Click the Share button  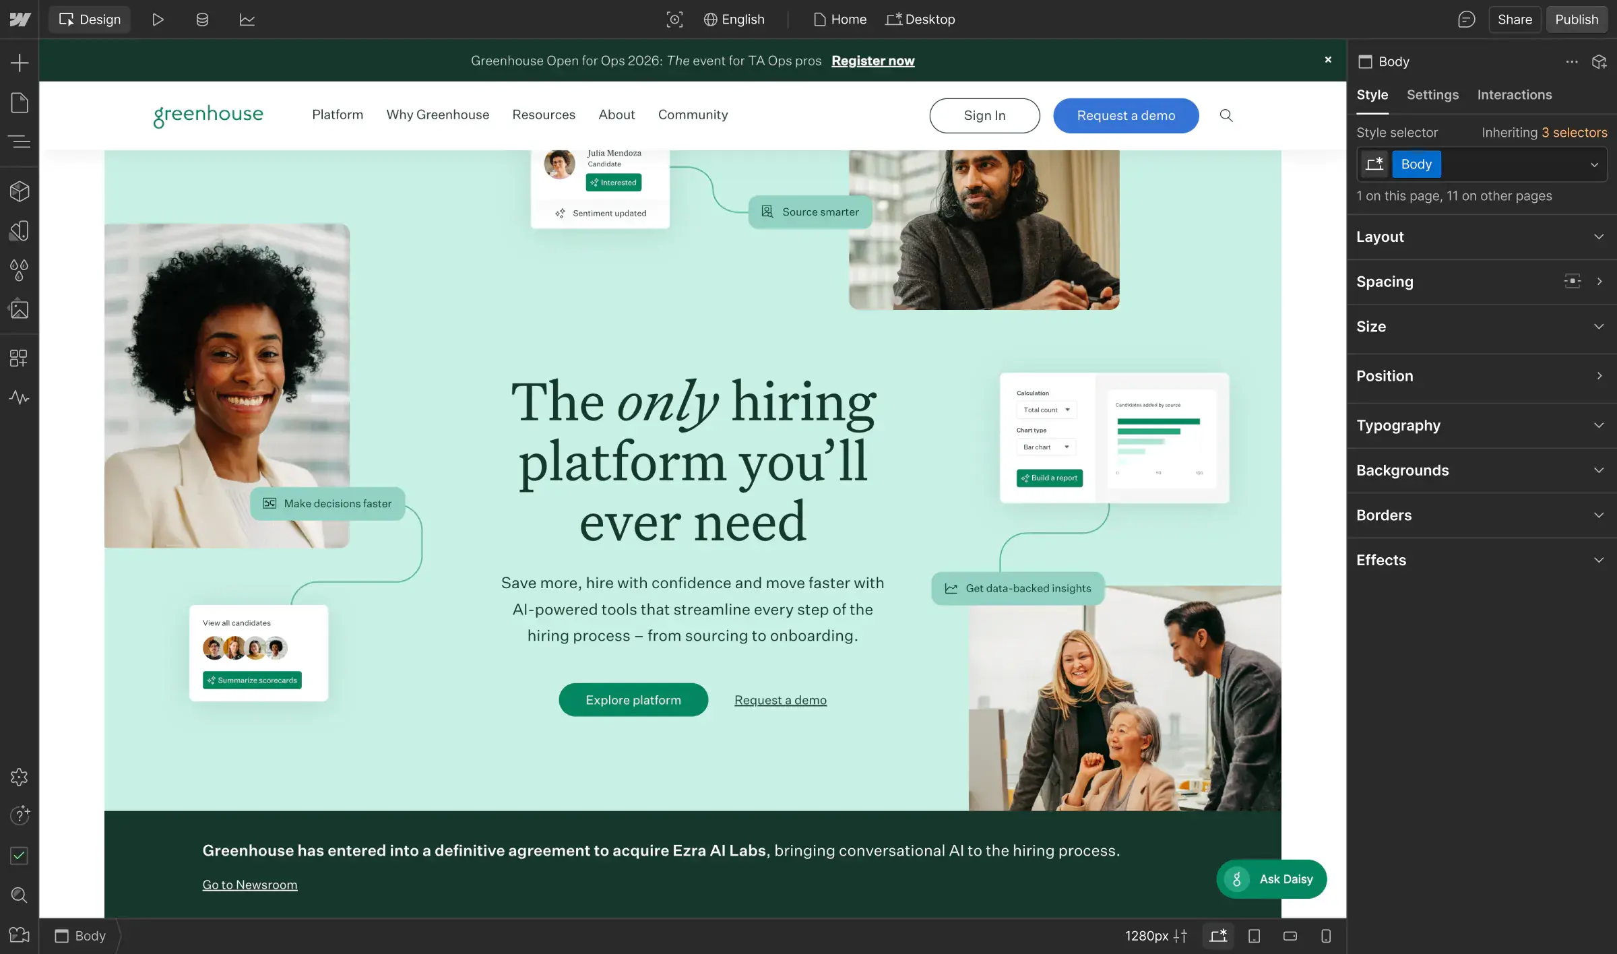click(1515, 20)
